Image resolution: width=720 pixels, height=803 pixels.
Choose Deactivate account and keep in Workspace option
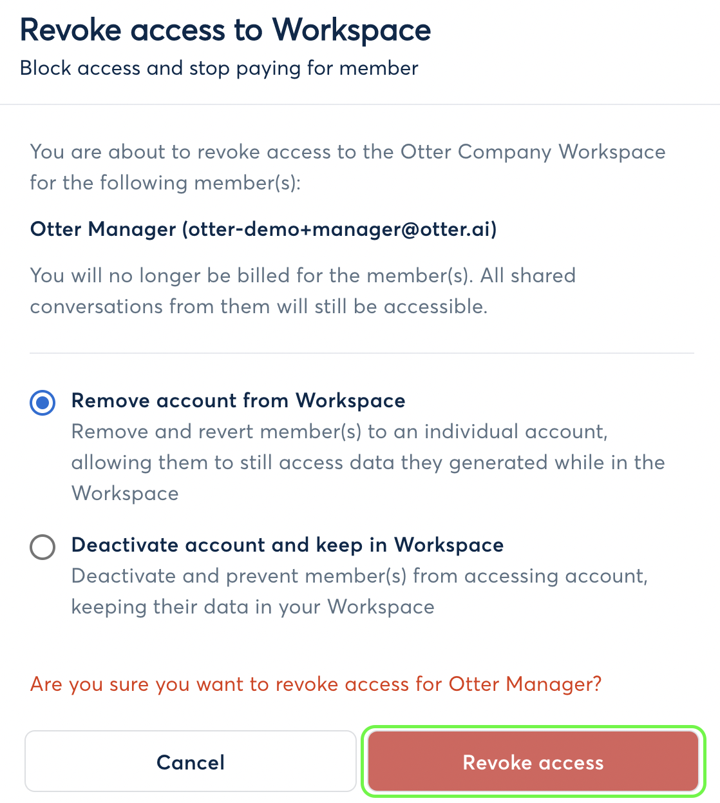[43, 547]
